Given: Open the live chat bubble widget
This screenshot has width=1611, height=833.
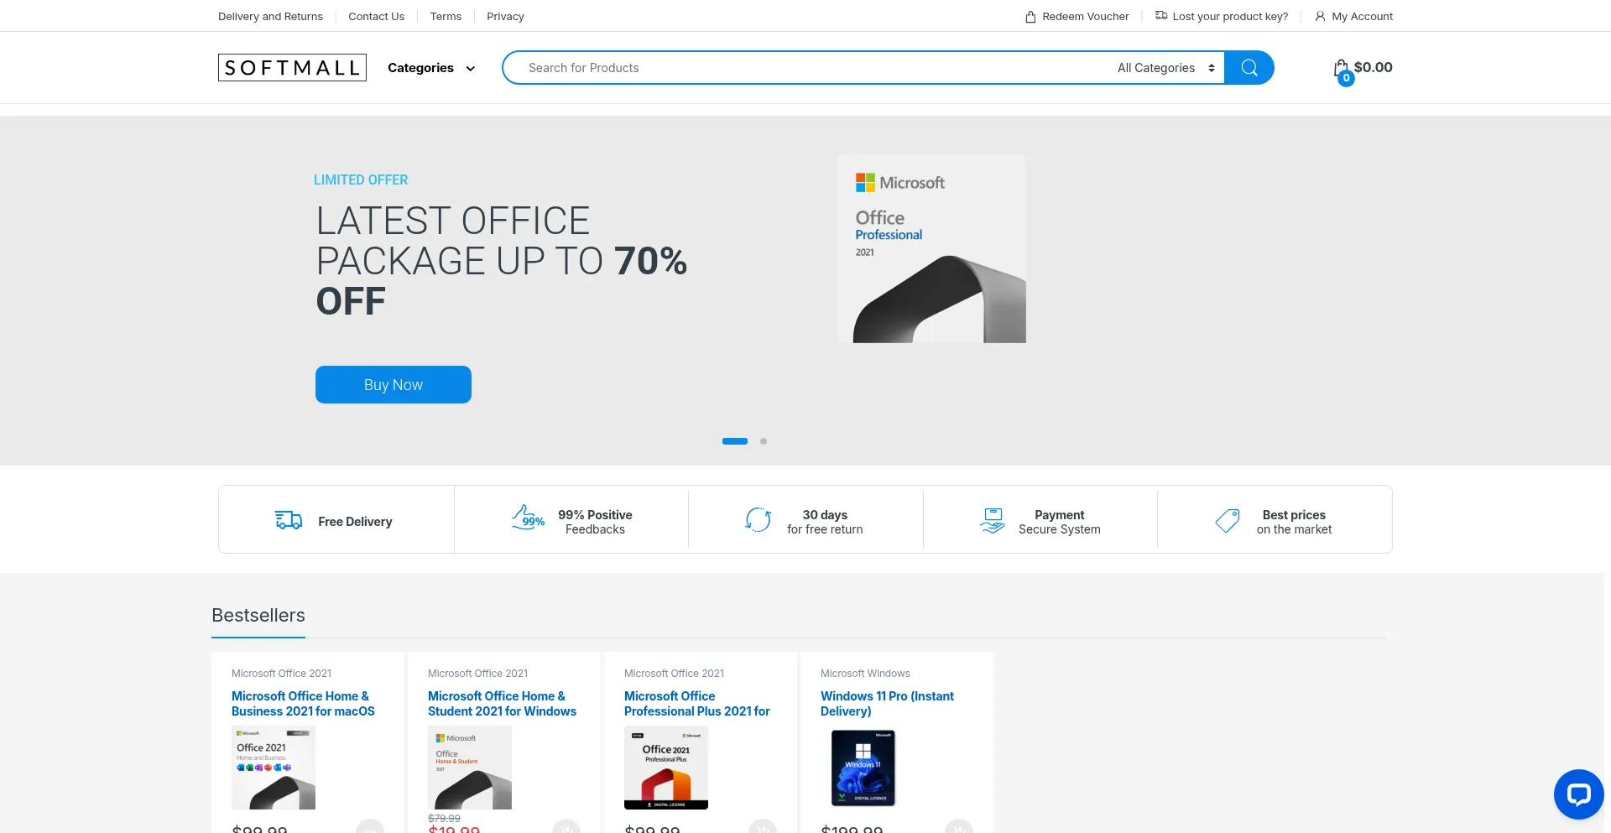Looking at the screenshot, I should click(x=1578, y=794).
